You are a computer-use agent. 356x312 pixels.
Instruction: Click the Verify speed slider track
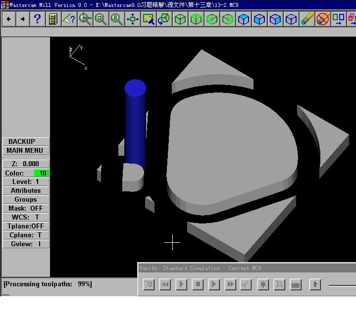[342, 285]
